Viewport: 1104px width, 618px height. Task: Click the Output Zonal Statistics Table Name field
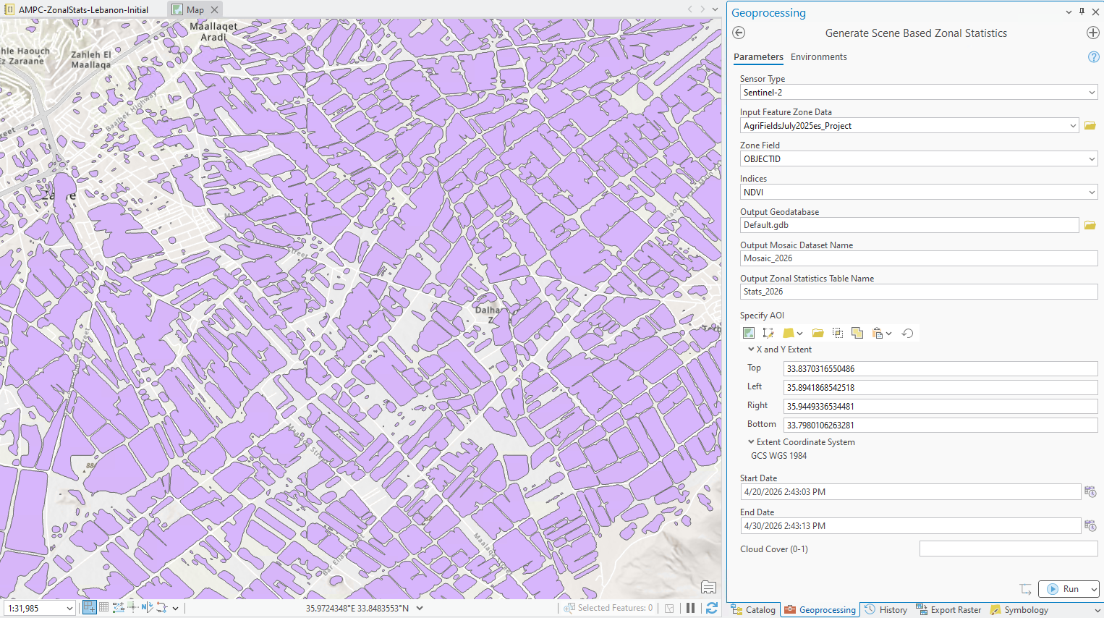[919, 292]
